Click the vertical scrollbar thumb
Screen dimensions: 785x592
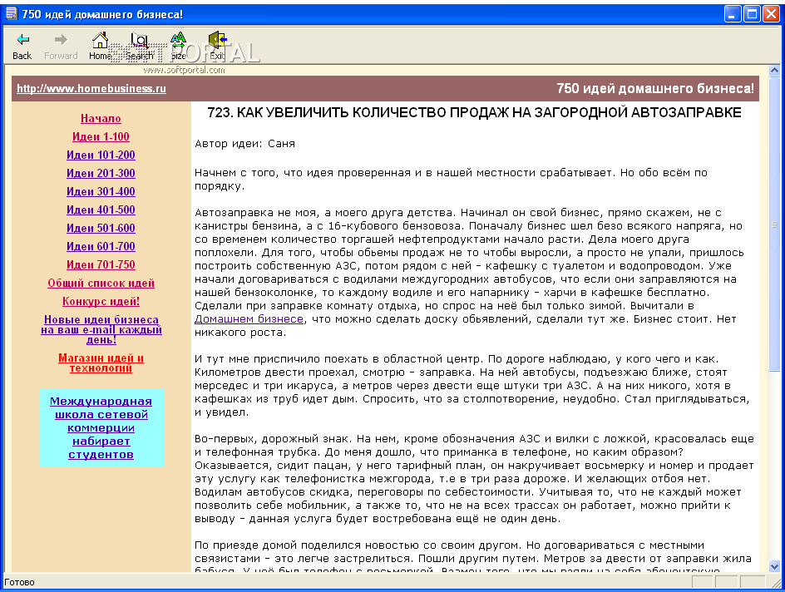coord(774,224)
